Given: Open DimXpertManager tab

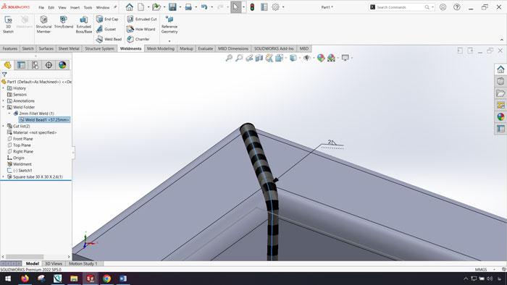Looking at the screenshot, I should [49, 65].
